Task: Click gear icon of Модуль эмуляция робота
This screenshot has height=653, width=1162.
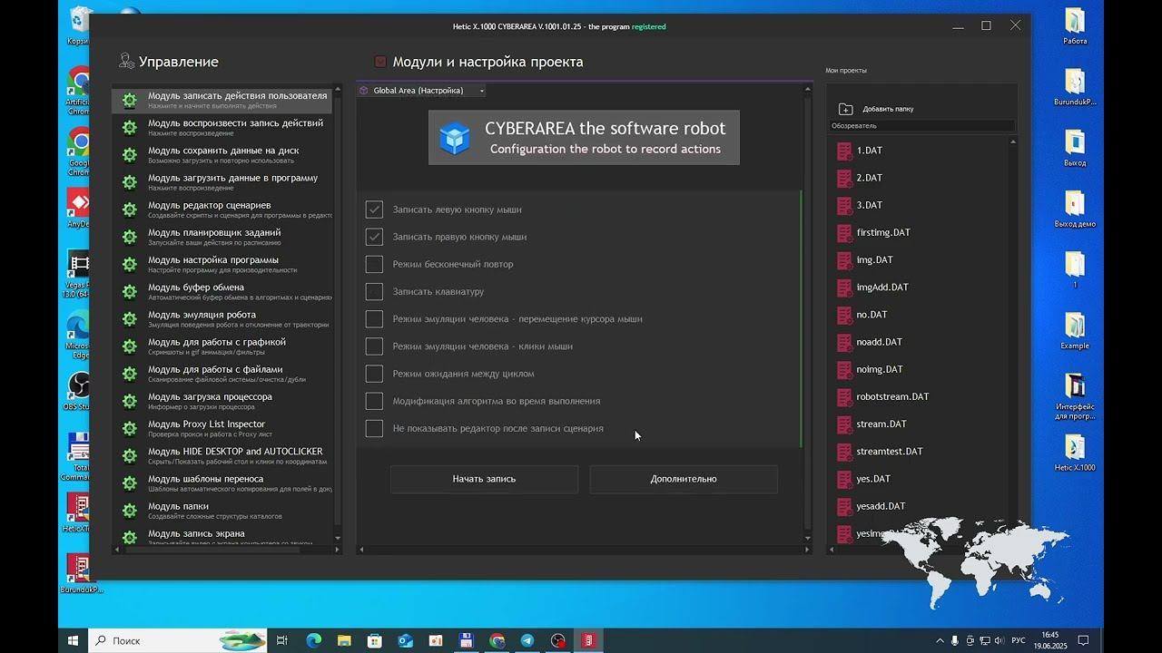Action: (130, 319)
